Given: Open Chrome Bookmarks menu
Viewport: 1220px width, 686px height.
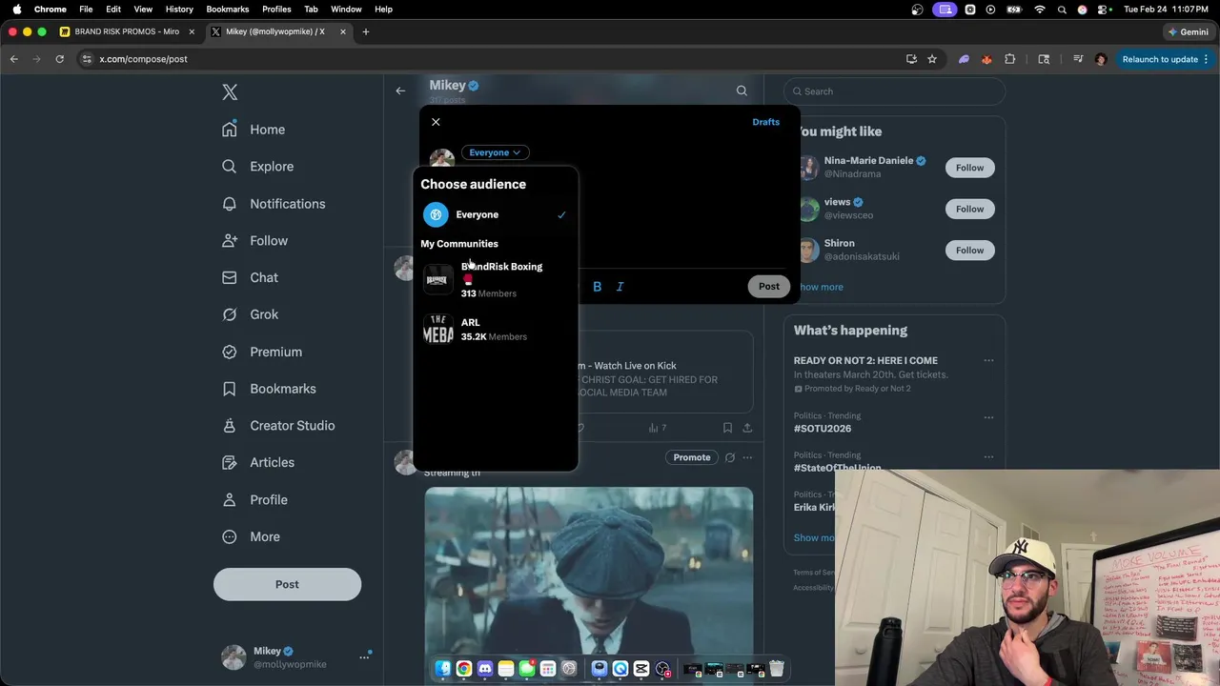Looking at the screenshot, I should pyautogui.click(x=228, y=9).
